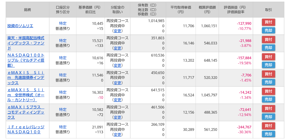Click 変更 for NASDAQ100トリプル distribution
Image resolution: width=292 pixels, height=140 pixels.
(117, 65)
